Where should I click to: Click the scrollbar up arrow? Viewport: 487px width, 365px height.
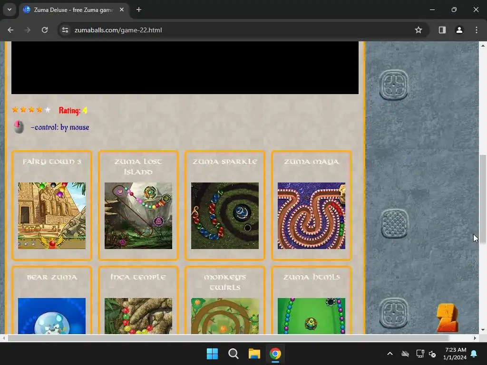tap(483, 45)
